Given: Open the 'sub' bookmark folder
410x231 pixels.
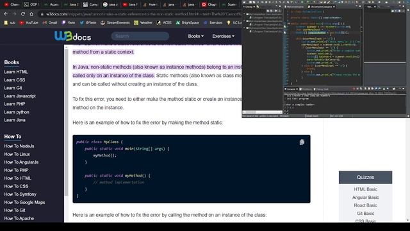Looking at the screenshot, I should [x=10, y=23].
